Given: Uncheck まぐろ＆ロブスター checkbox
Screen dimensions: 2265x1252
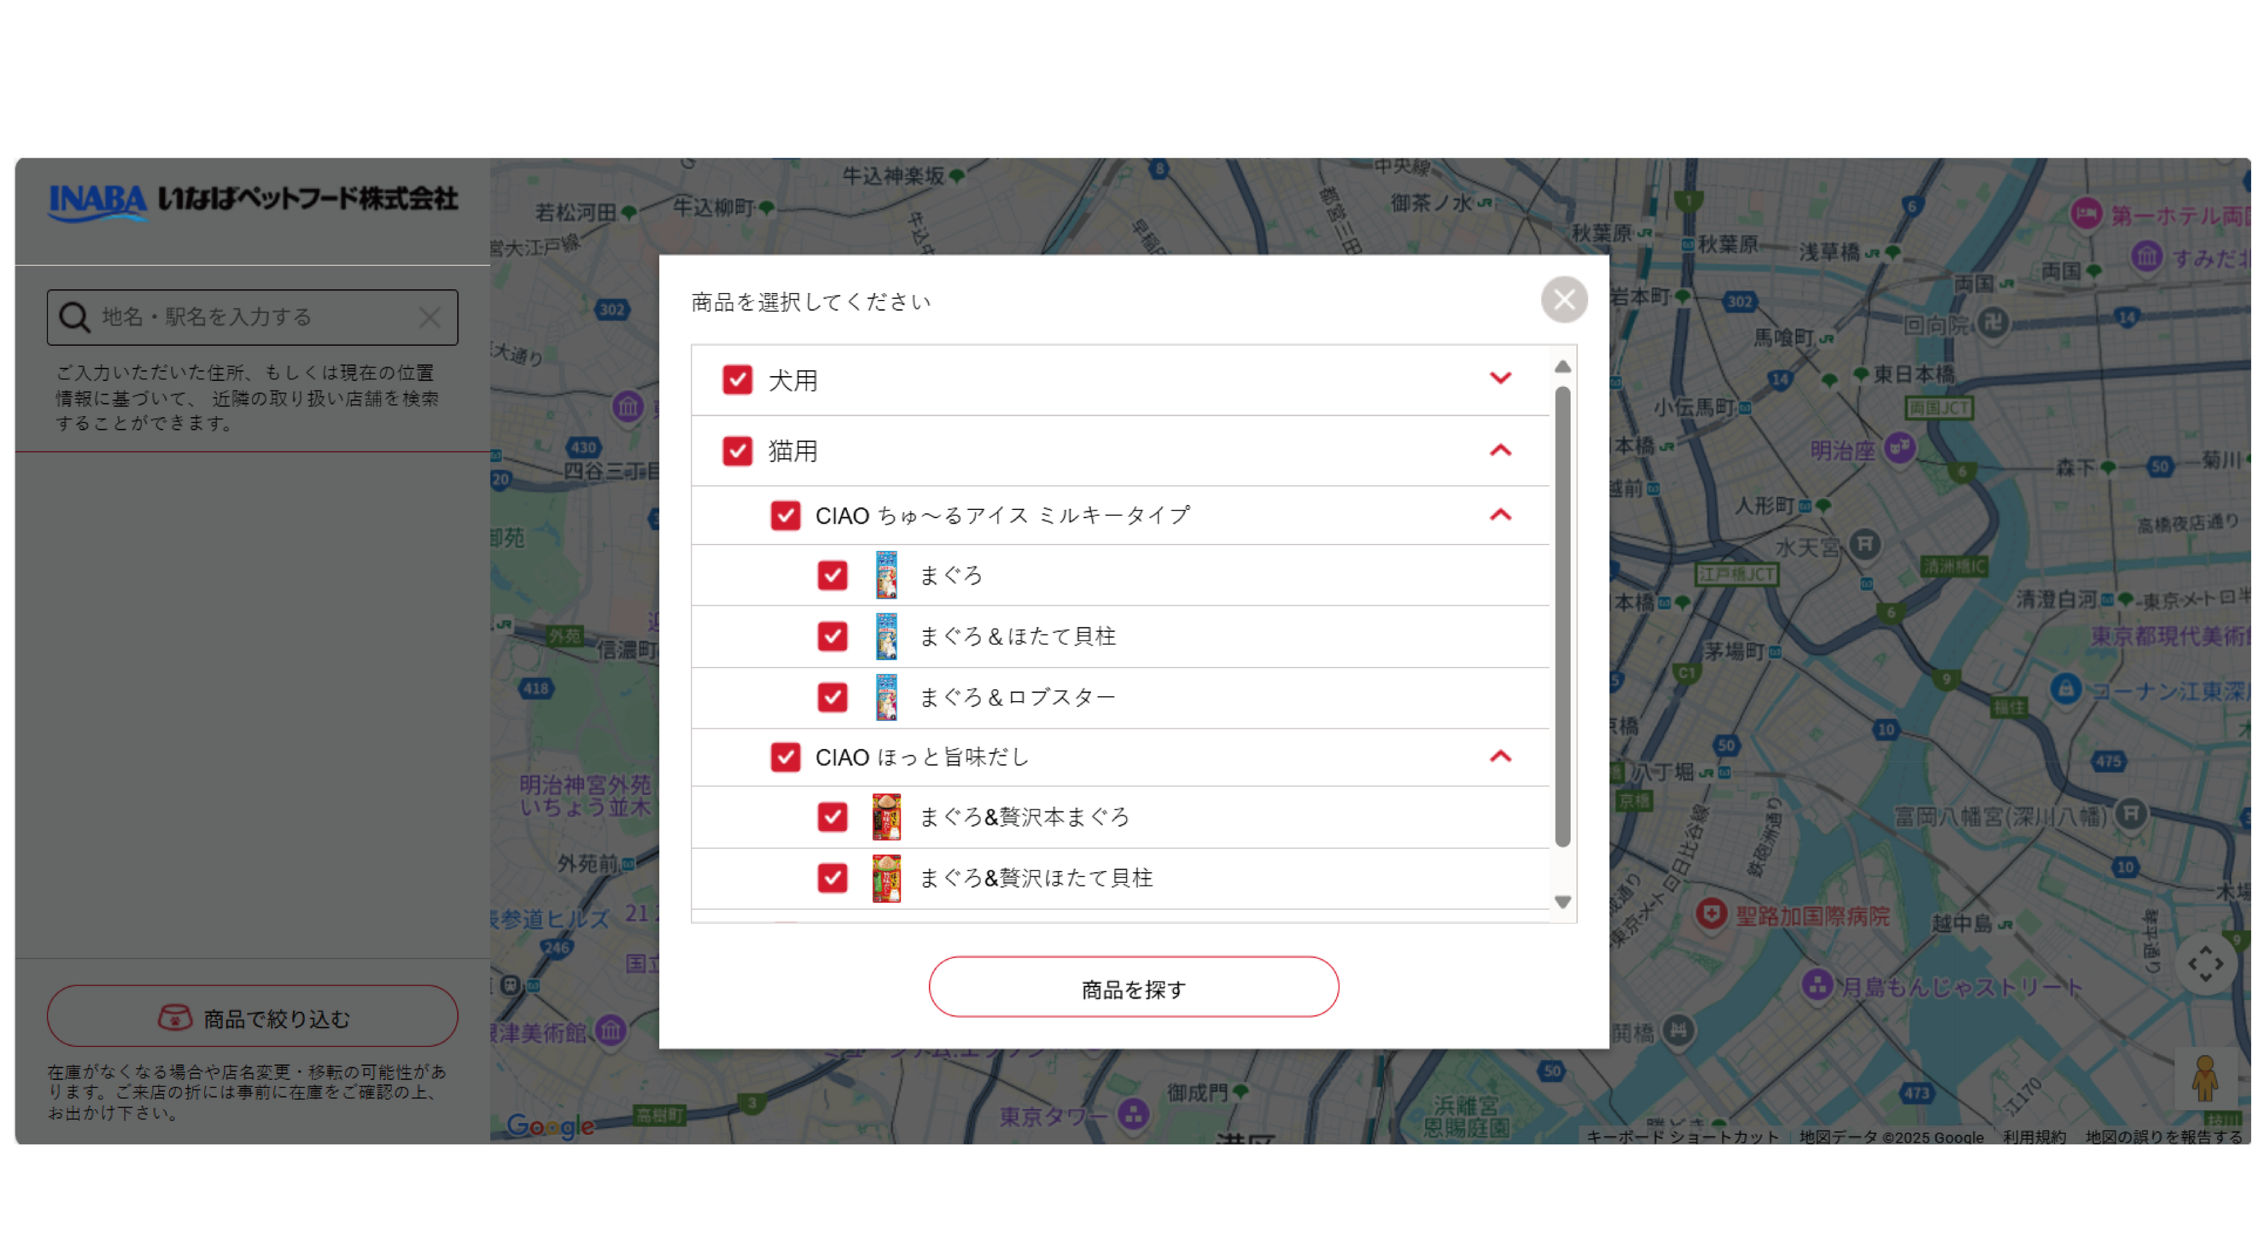Looking at the screenshot, I should [832, 697].
